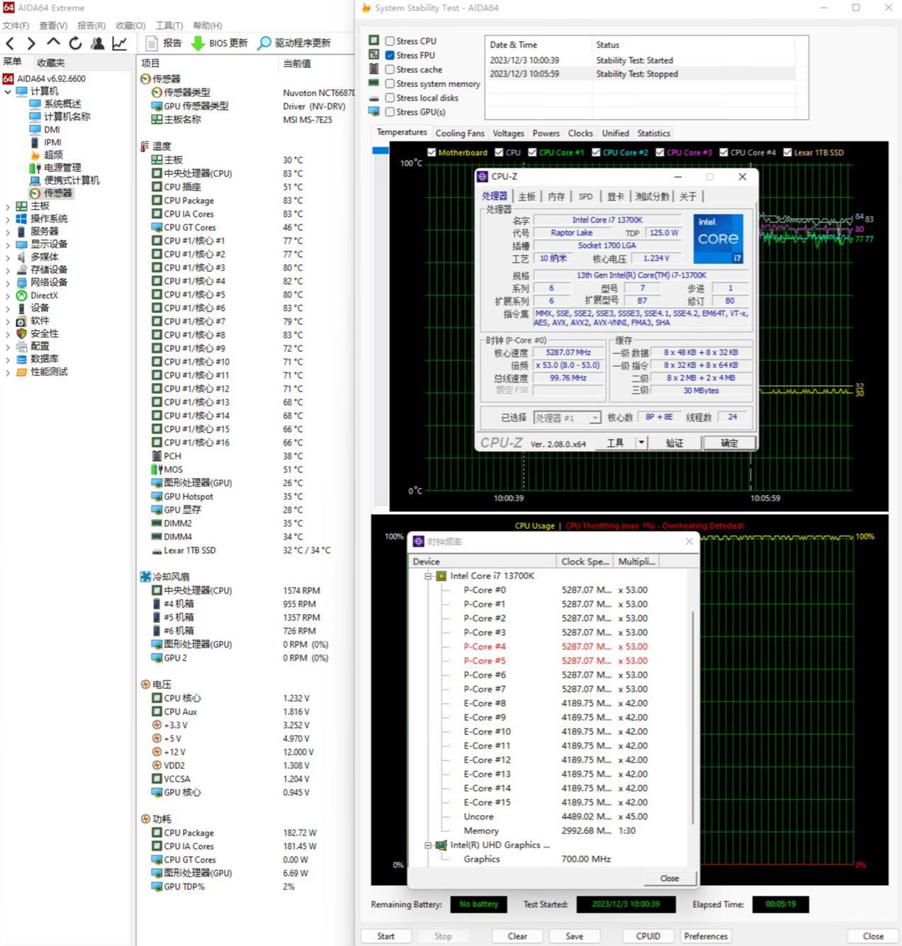The width and height of the screenshot is (902, 946).
Task: Open 工具 dropdown arrow in CPU-Z
Action: point(641,443)
